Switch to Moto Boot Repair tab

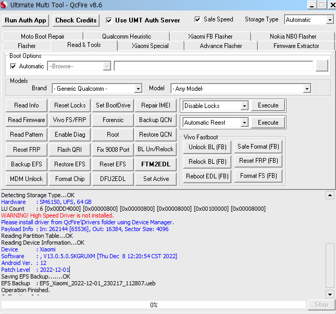(42, 37)
